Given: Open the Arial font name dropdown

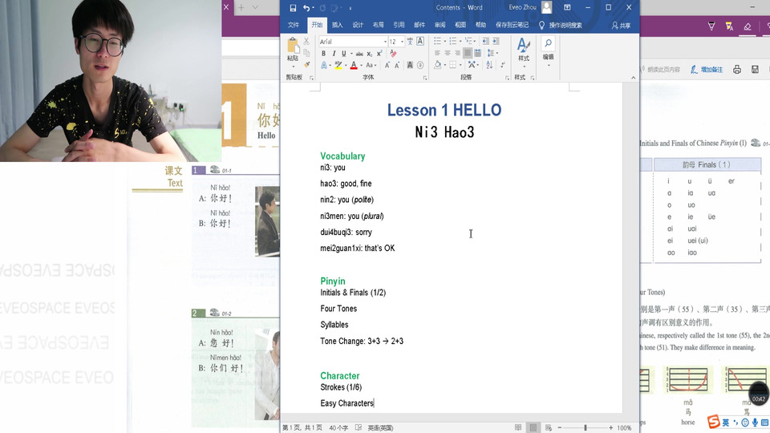Looking at the screenshot, I should [x=385, y=42].
